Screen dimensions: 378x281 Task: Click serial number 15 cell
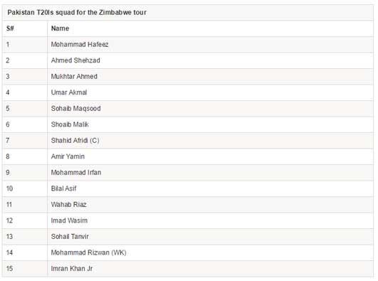(x=25, y=269)
